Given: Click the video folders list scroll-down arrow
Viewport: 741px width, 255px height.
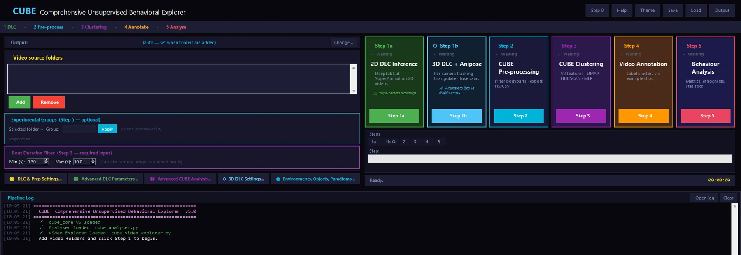Looking at the screenshot, I should point(354,91).
